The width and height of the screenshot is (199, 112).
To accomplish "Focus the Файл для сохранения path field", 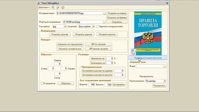I will (x=83, y=22).
